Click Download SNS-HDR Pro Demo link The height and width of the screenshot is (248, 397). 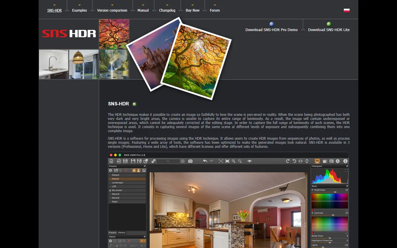pyautogui.click(x=271, y=30)
